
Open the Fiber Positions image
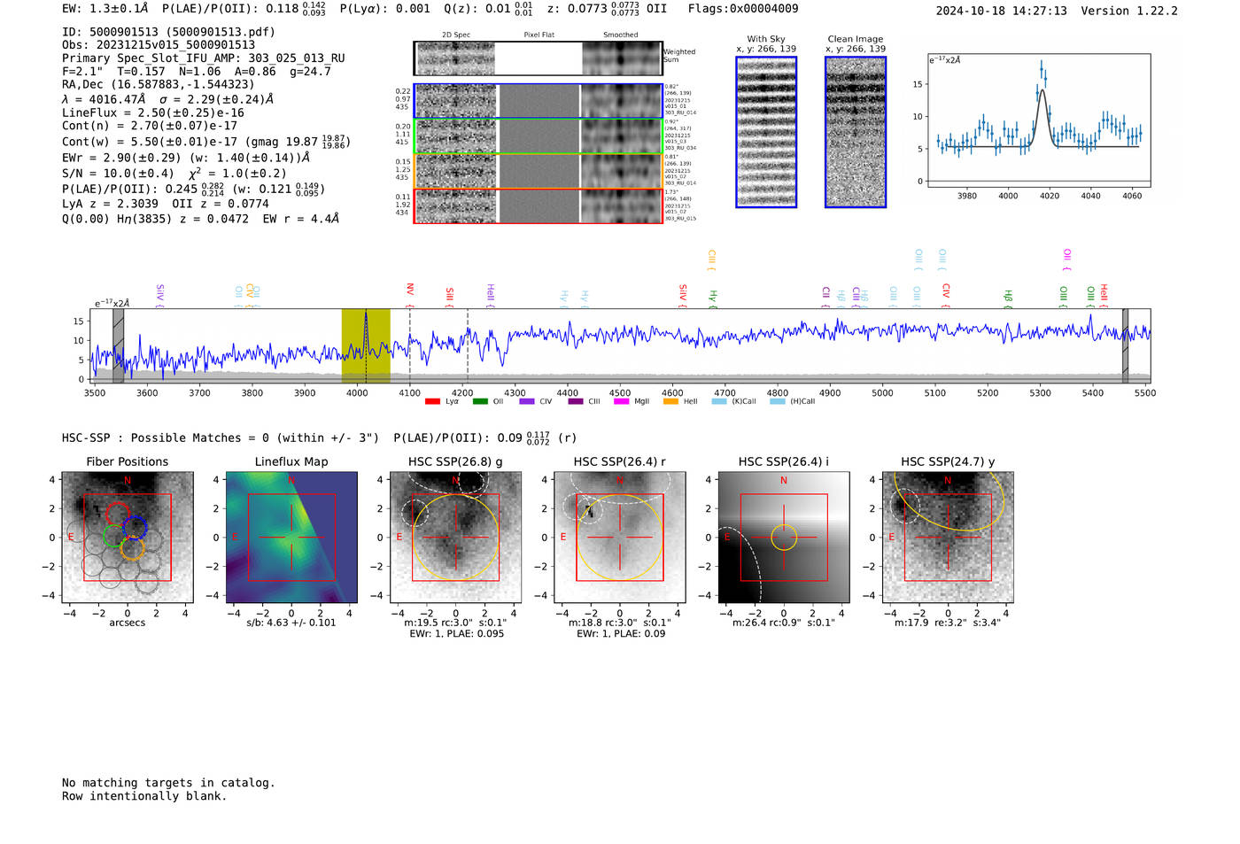pyautogui.click(x=128, y=538)
